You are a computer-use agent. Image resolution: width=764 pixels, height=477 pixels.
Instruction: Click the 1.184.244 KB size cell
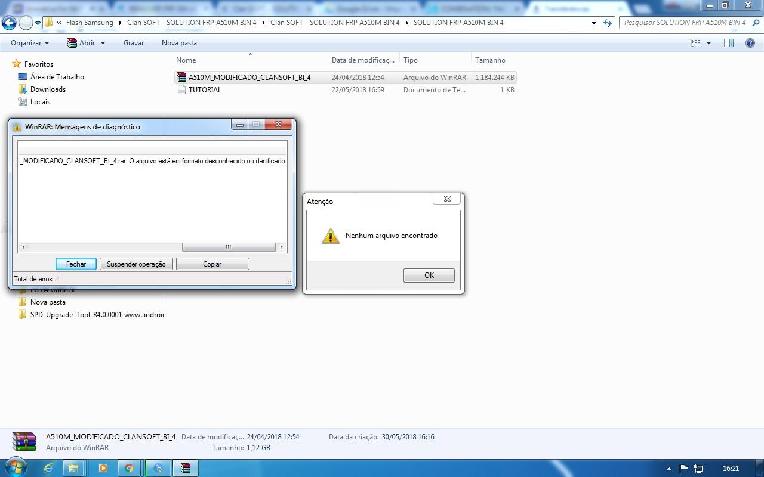(x=495, y=78)
